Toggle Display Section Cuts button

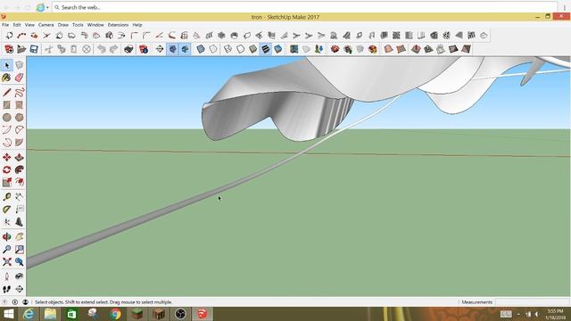point(185,49)
